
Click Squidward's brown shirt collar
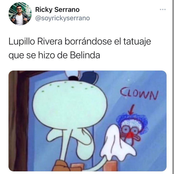pos(61,166)
